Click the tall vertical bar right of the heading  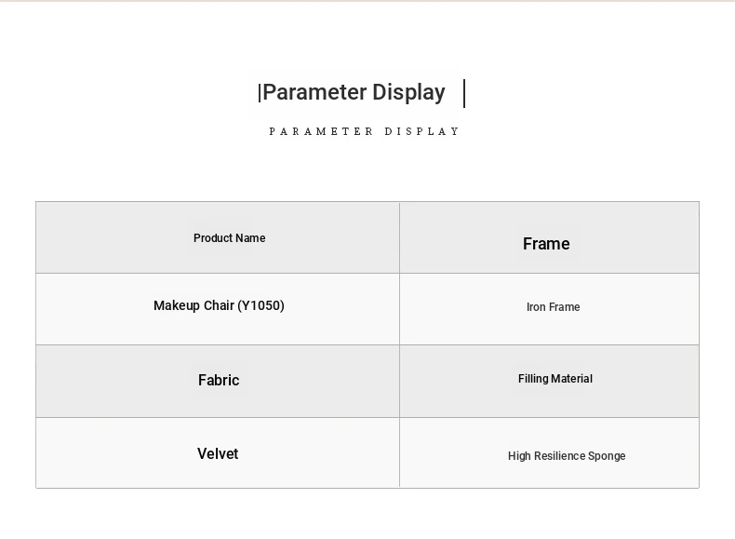pos(464,93)
